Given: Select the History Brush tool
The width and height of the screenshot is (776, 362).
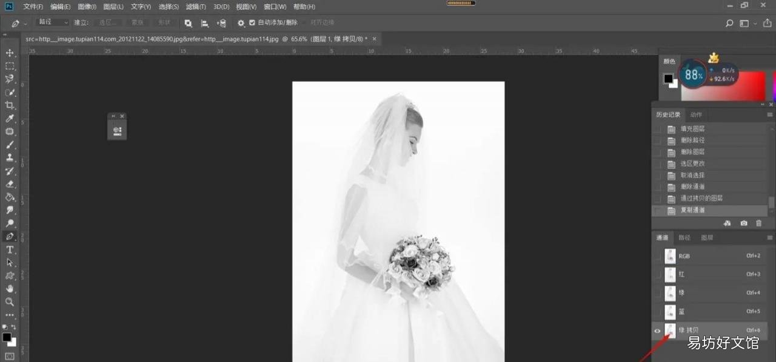Looking at the screenshot, I should pos(10,171).
